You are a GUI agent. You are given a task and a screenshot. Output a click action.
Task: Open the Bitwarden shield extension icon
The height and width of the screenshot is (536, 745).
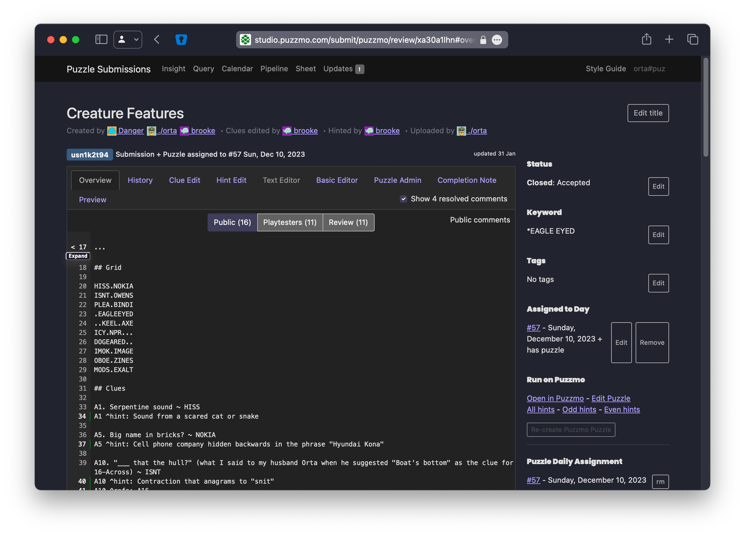[181, 40]
